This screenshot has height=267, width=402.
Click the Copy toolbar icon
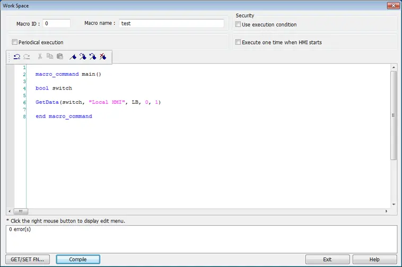[50, 56]
